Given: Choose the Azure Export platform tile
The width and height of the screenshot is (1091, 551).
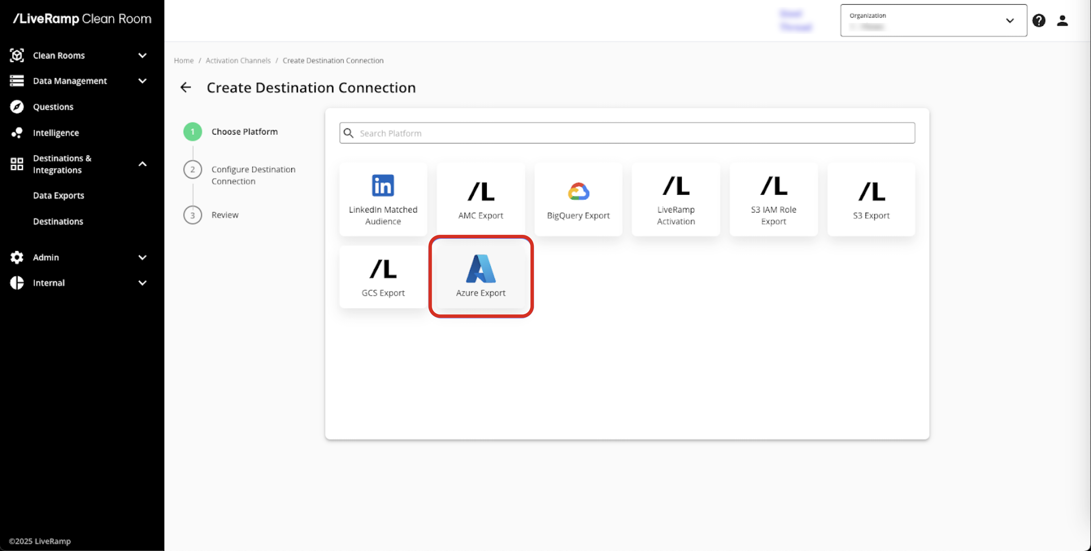Looking at the screenshot, I should [480, 276].
